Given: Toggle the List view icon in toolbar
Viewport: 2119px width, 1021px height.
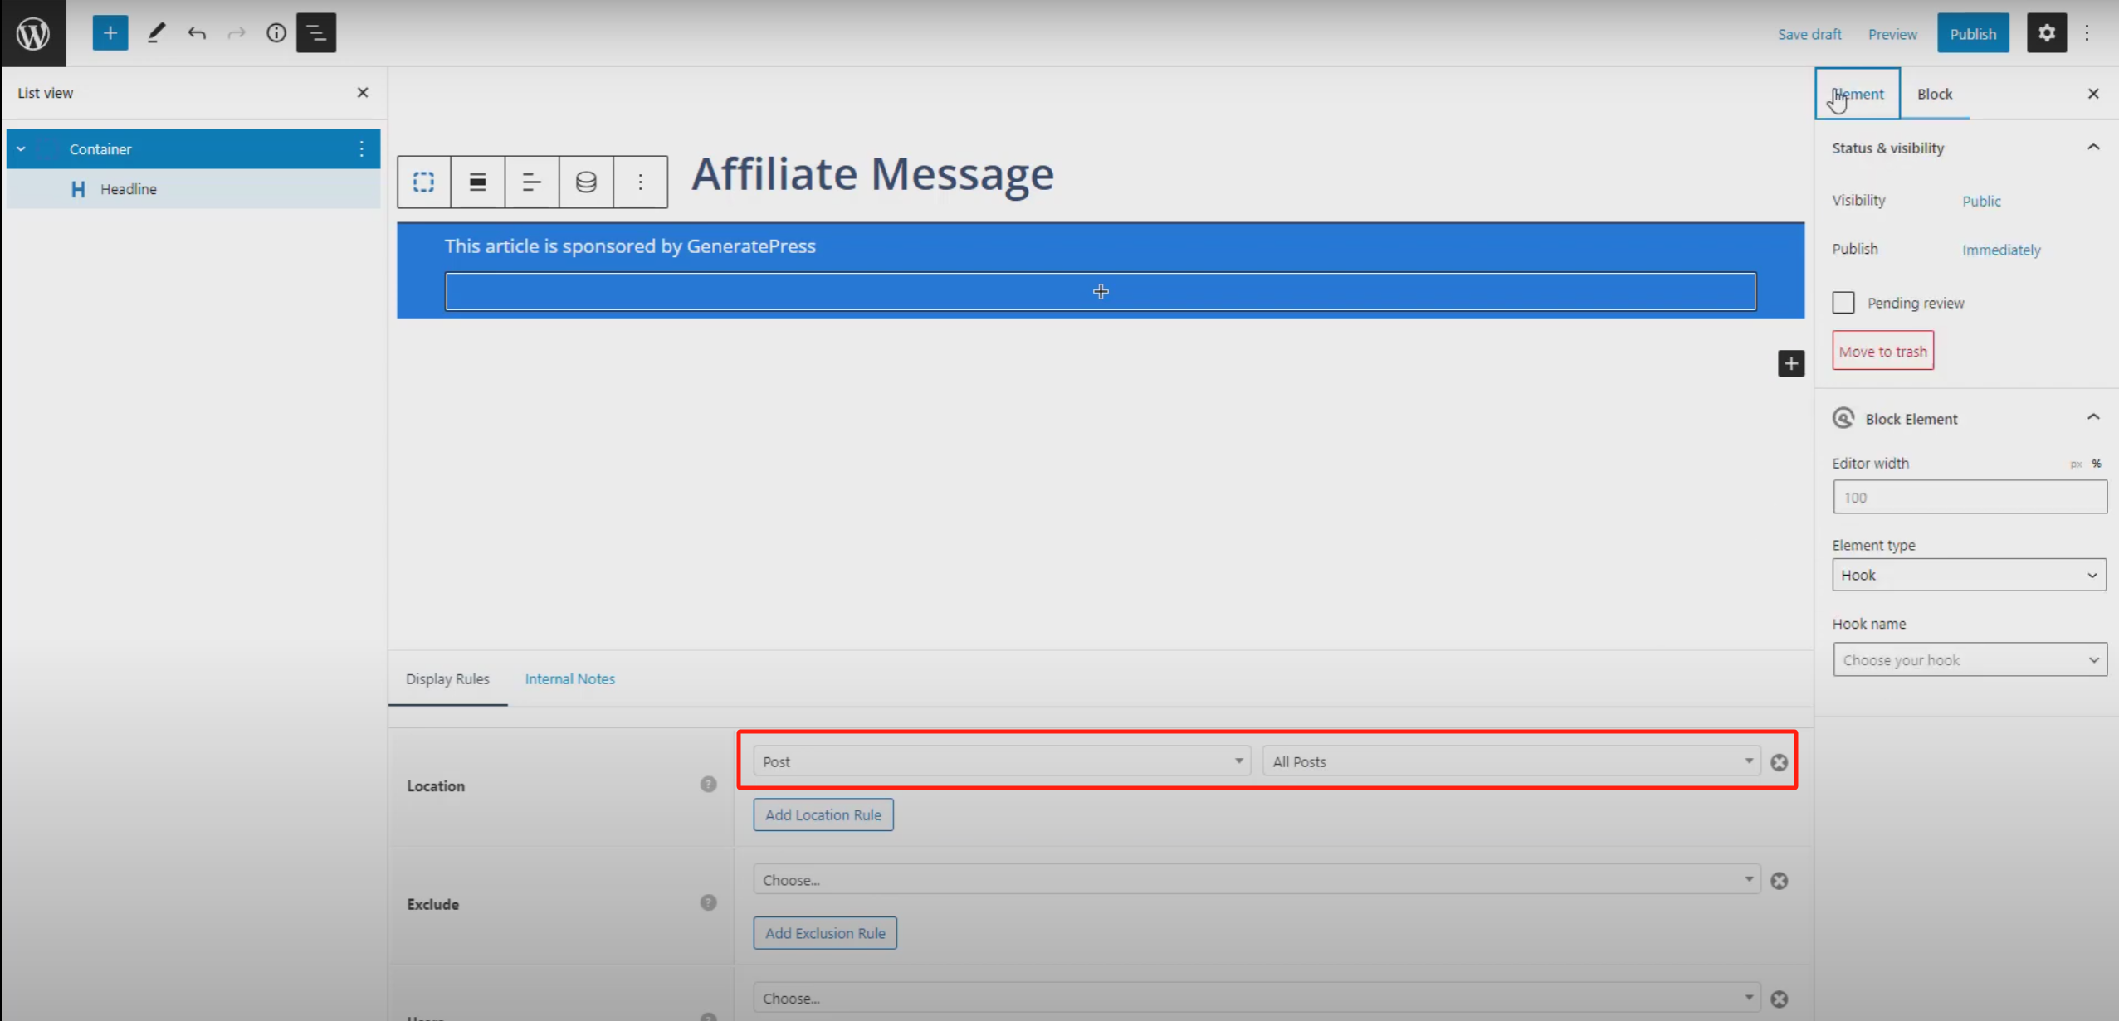Looking at the screenshot, I should click(x=315, y=32).
